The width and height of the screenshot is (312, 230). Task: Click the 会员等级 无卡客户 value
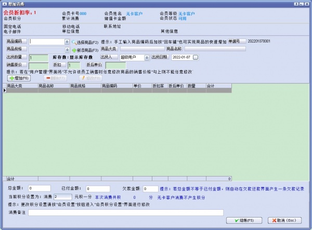coord(187,13)
